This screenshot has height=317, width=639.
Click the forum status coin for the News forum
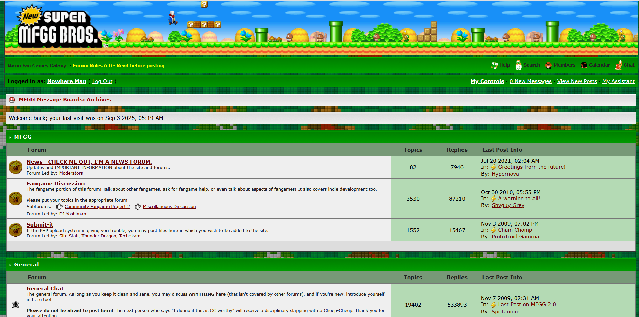pyautogui.click(x=16, y=167)
